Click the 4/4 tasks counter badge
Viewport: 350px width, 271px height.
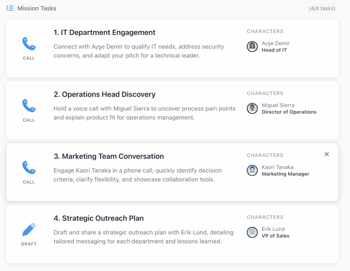[322, 9]
